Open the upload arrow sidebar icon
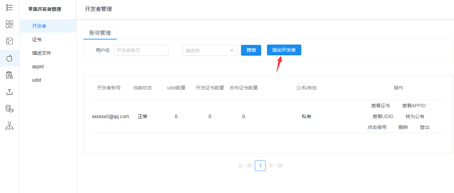The height and width of the screenshot is (193, 454). click(x=9, y=92)
